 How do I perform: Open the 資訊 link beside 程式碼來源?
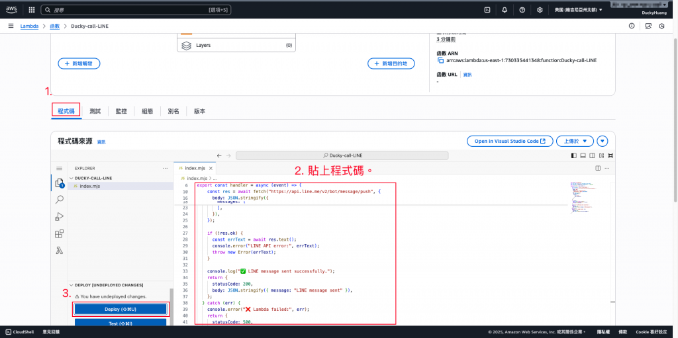(101, 142)
